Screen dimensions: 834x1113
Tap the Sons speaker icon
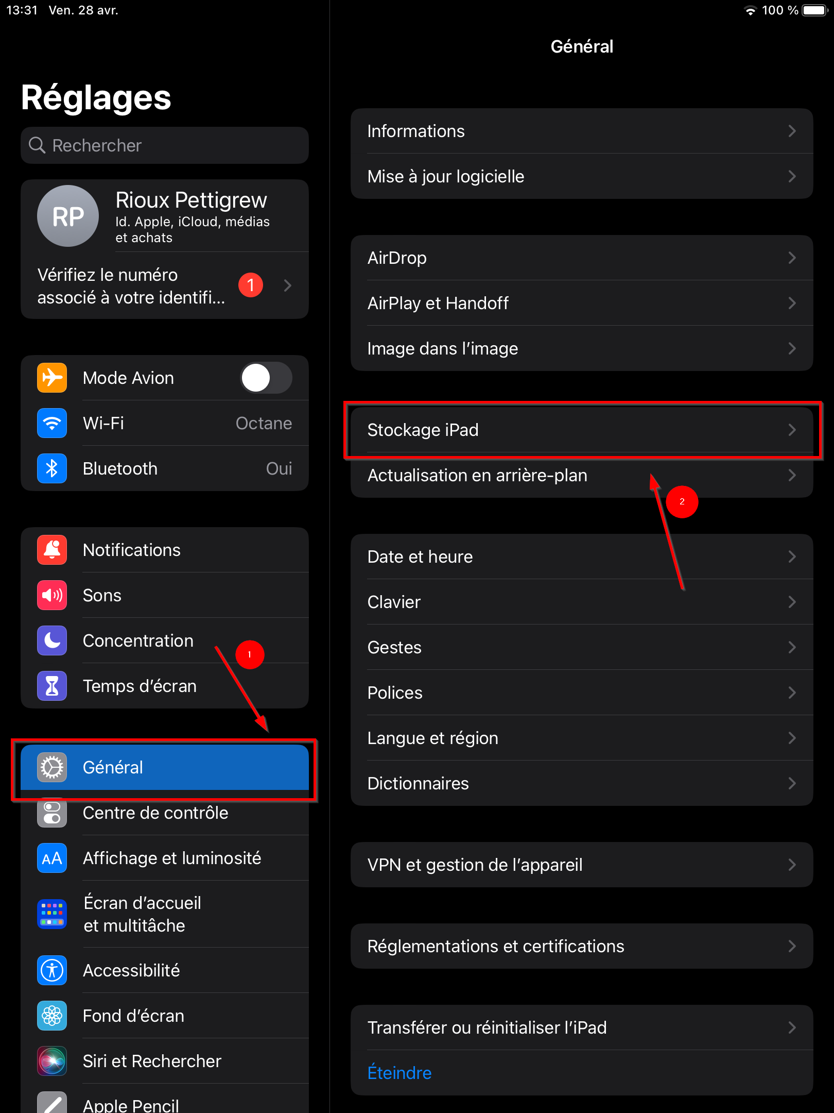(x=52, y=595)
